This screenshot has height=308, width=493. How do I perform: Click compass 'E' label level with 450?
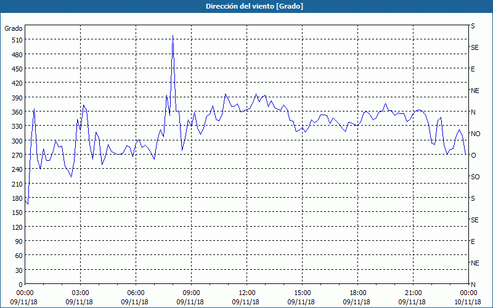tap(473, 69)
